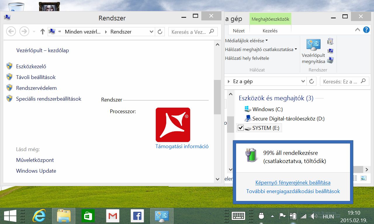Click Rendszer window scrollbar up arrow

click(217, 45)
